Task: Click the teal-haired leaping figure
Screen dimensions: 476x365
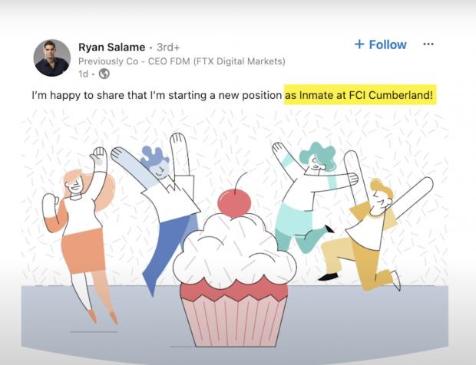Action: coord(312,197)
